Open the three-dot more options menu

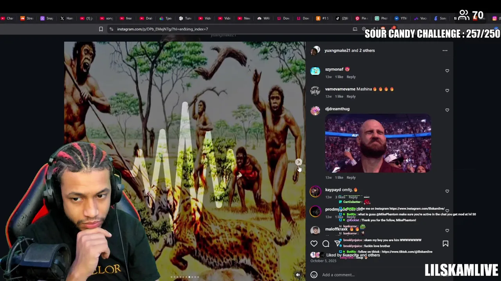(445, 50)
